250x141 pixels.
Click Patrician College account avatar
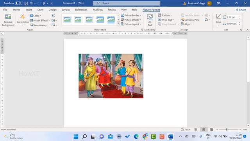209,3
